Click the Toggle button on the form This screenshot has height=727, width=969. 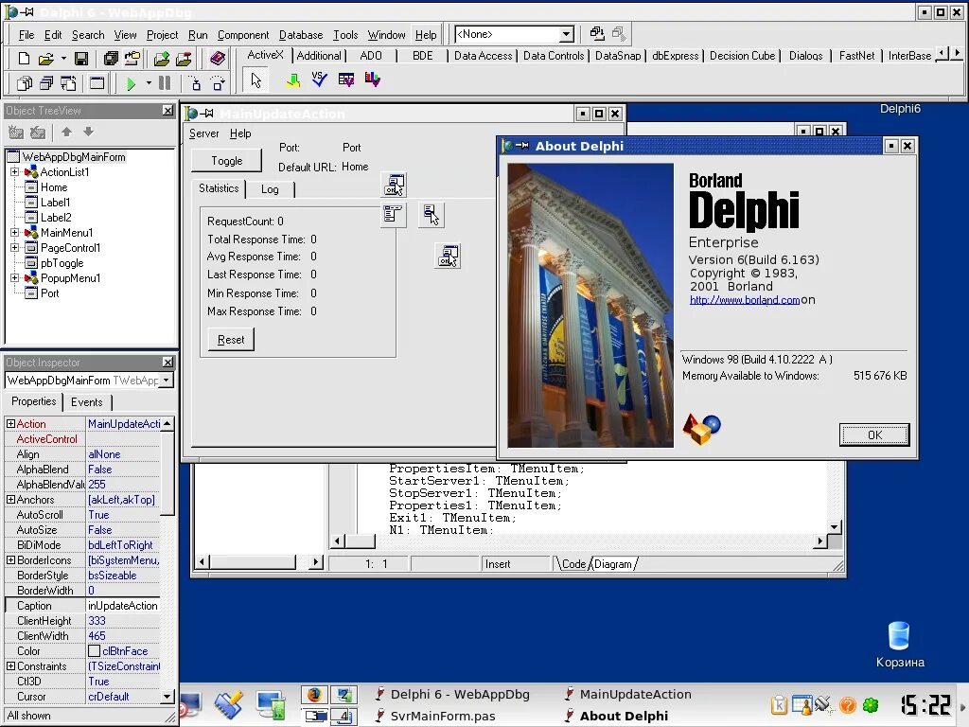[227, 161]
